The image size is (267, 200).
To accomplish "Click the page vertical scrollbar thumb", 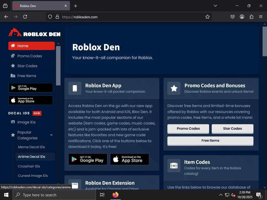I will click(265, 41).
